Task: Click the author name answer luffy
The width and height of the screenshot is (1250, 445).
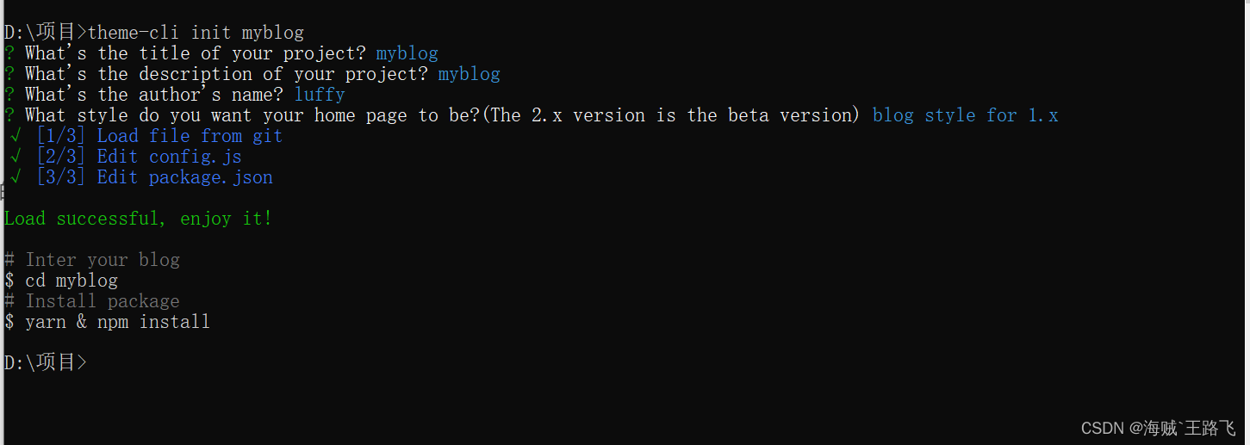Action: [319, 95]
